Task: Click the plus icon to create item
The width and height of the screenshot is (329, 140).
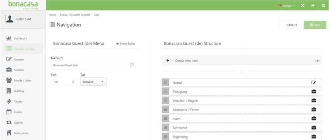Action: [x=168, y=60]
